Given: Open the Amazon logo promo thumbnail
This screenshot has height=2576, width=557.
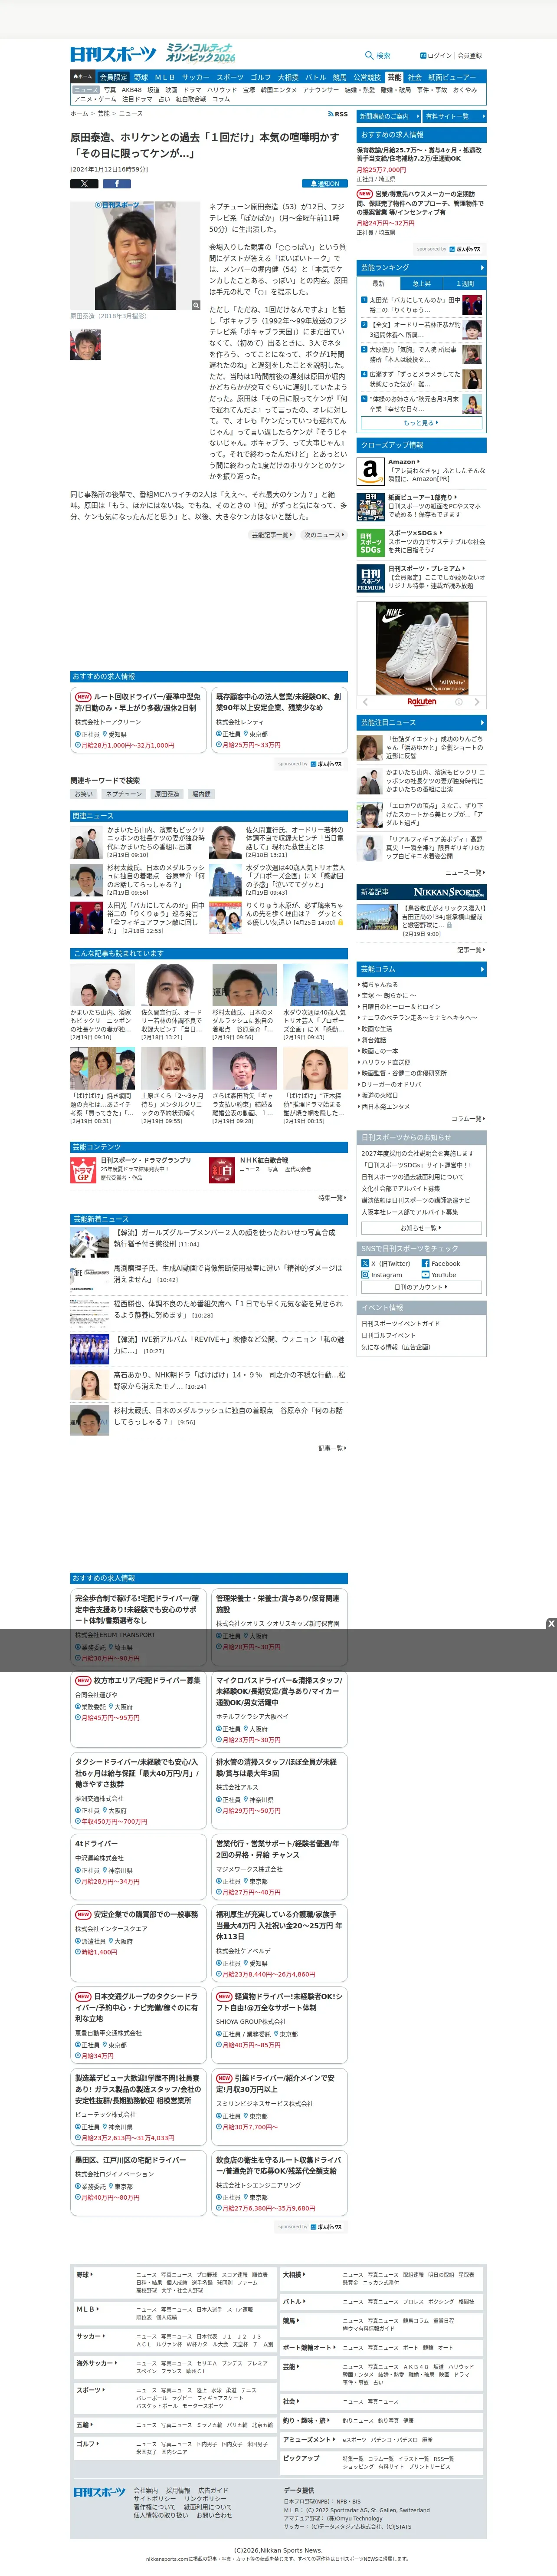Looking at the screenshot, I should (370, 471).
